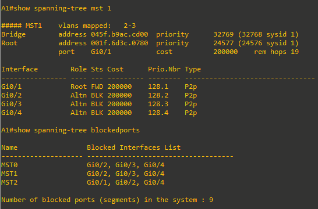The width and height of the screenshot is (318, 209).
Task: Click the 128.2 Prio.Nbr value
Action: 158,95
